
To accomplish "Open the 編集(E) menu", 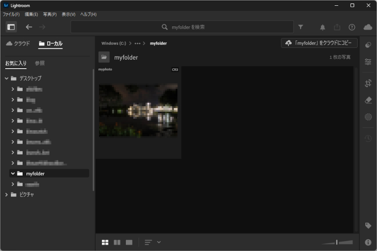I will [31, 15].
